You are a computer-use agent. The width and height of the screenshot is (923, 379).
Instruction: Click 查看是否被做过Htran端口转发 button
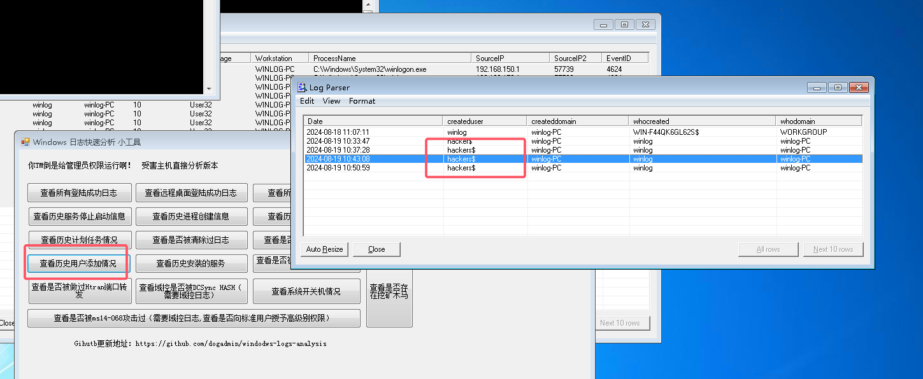80,291
